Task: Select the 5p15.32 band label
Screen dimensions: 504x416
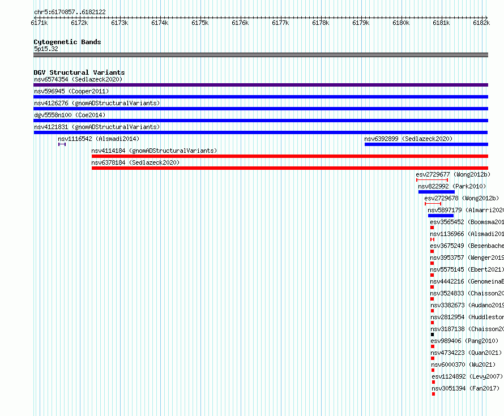Action: pos(46,49)
